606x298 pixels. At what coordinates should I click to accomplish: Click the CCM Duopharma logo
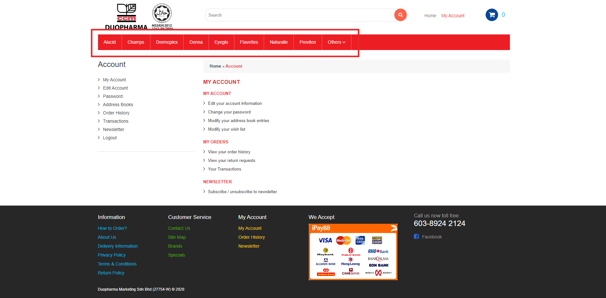[126, 17]
